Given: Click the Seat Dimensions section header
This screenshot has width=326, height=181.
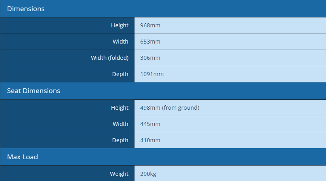Looking at the screenshot, I should point(34,91).
